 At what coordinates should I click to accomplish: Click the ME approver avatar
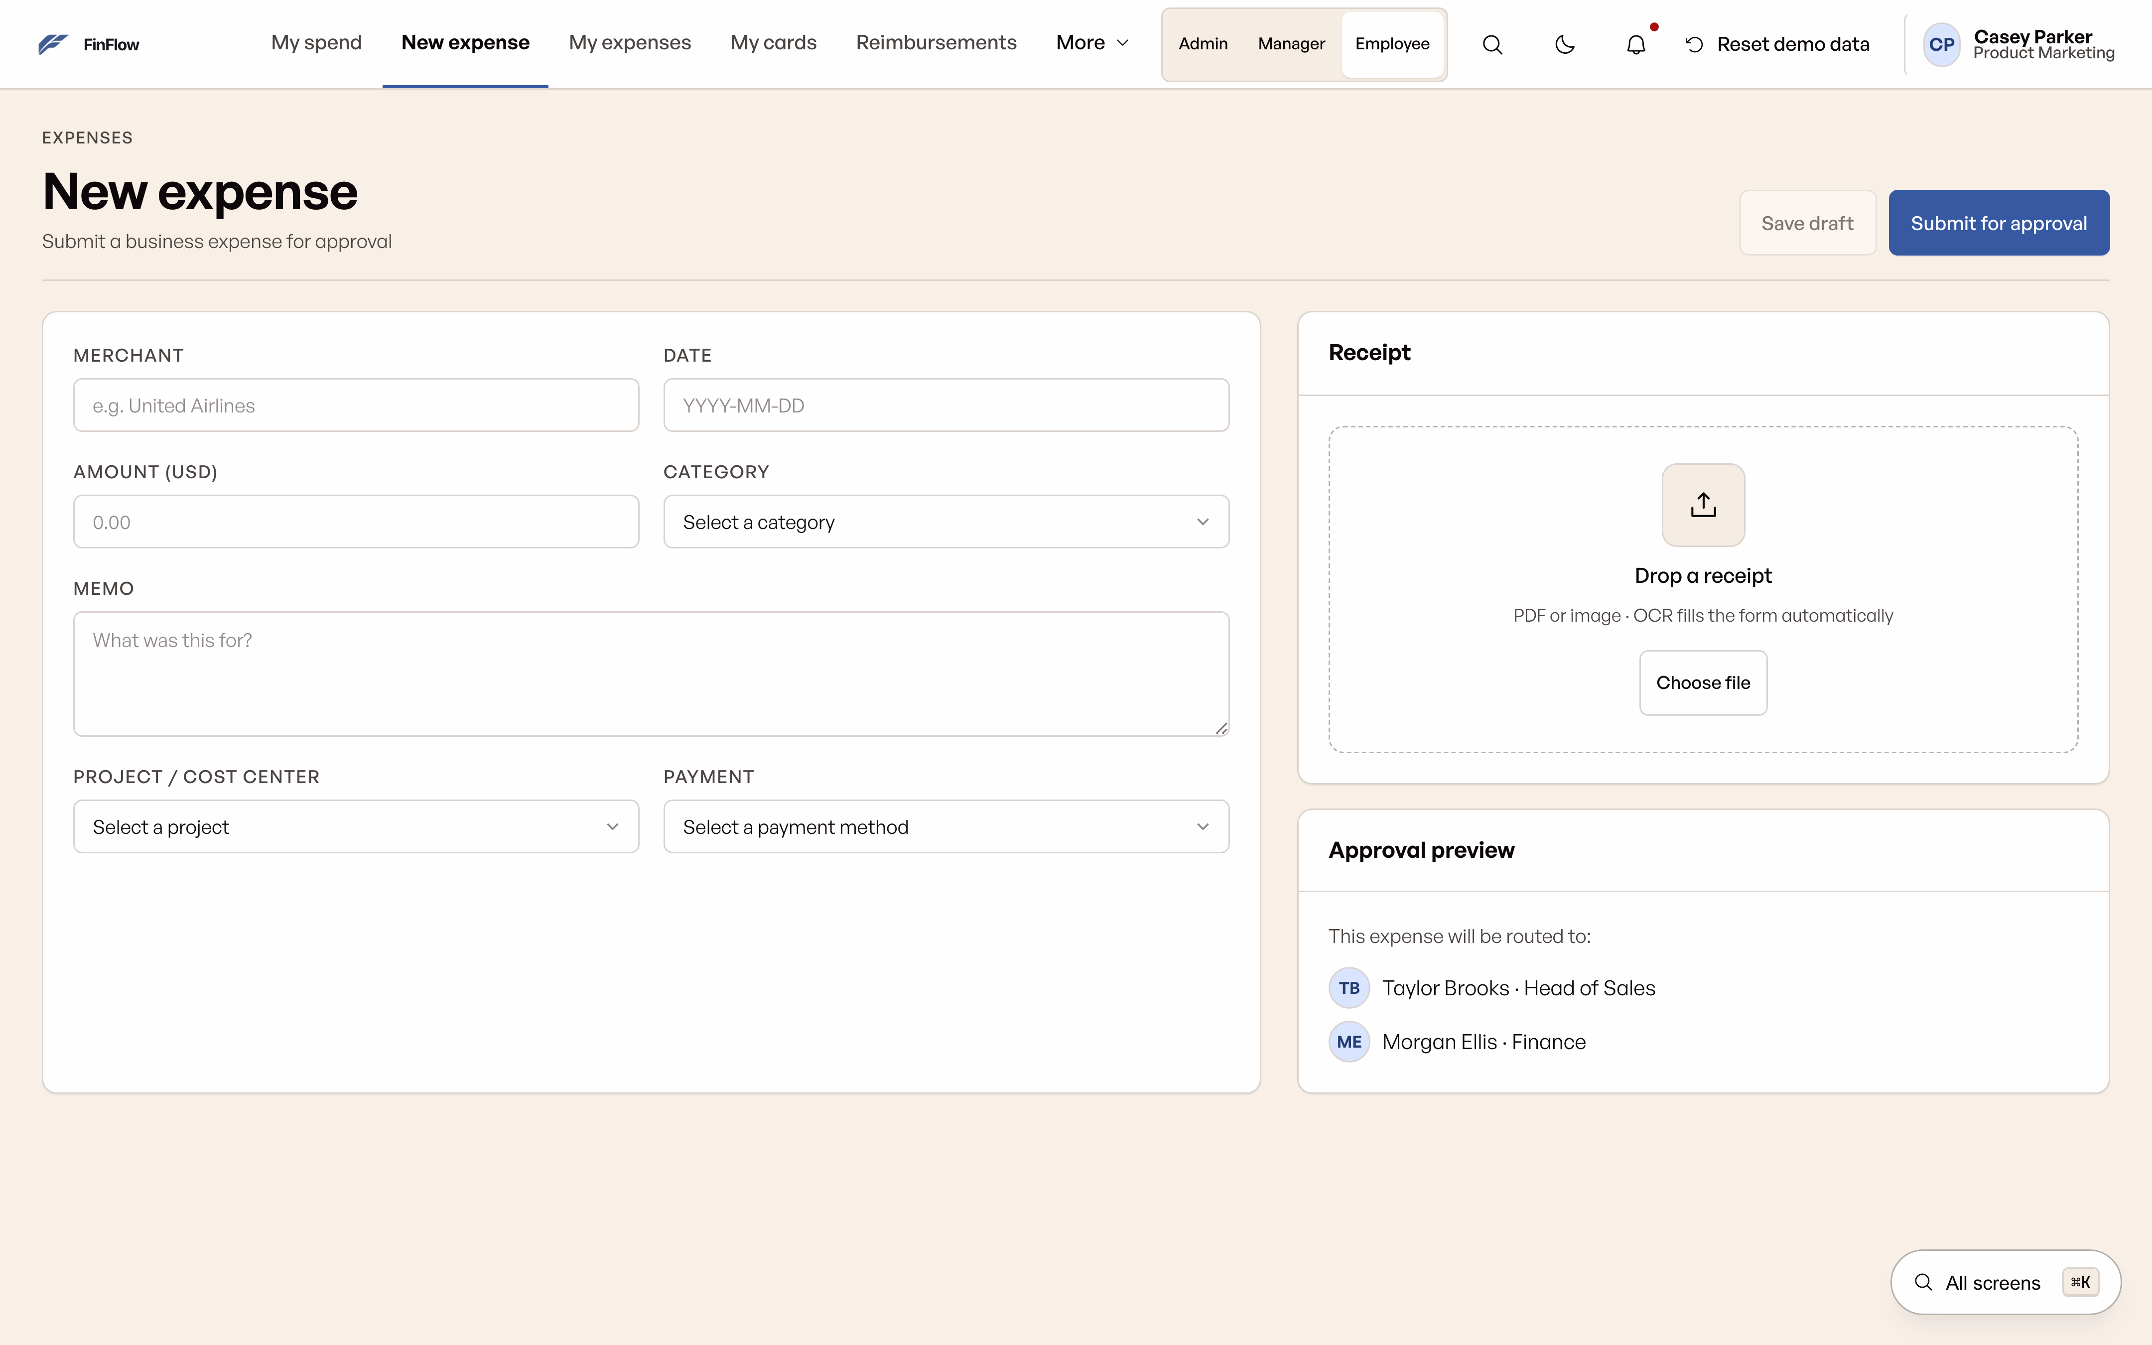[1349, 1042]
